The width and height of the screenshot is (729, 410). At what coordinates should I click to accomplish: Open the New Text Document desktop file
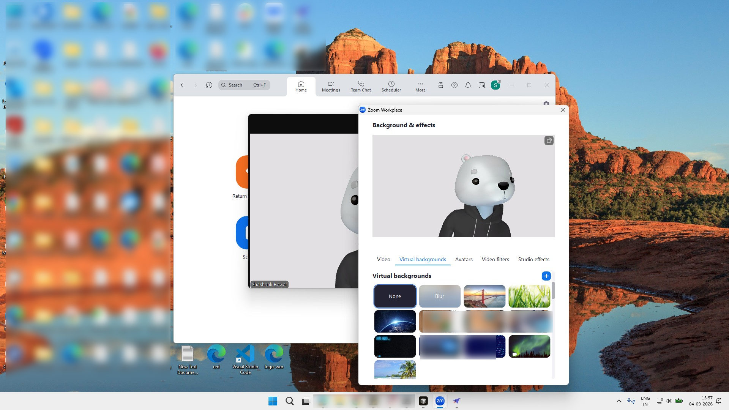[x=188, y=360]
